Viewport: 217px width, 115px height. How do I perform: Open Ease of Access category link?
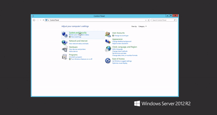(x=118, y=59)
